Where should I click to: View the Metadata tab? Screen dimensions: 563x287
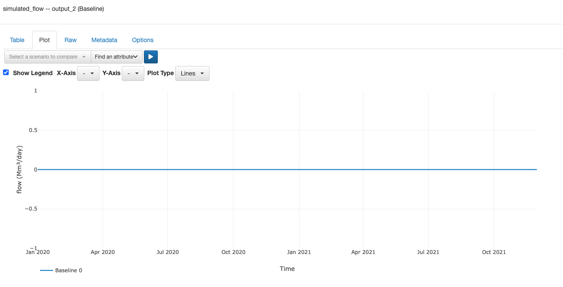[x=104, y=40]
